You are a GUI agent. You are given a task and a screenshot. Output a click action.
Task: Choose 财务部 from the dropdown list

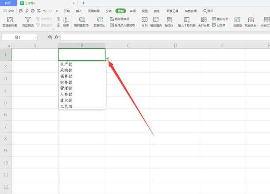[82, 82]
